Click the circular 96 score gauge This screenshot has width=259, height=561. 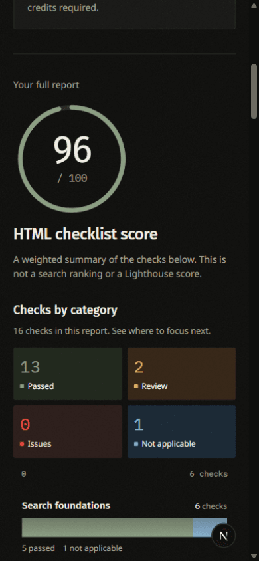point(72,159)
